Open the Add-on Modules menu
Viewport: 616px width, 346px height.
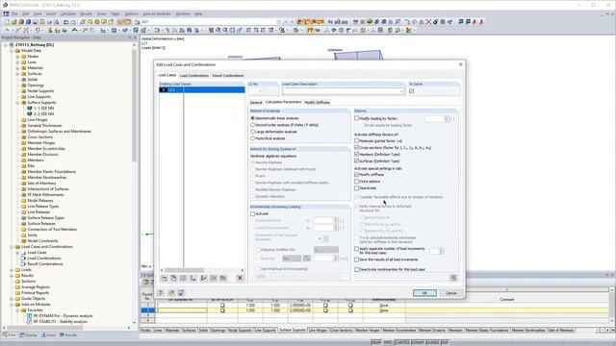(x=157, y=13)
